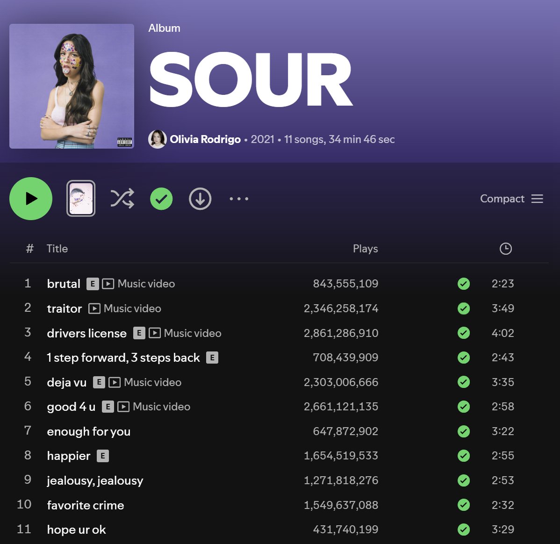
Task: Click explicit badge next to drivers license
Action: (139, 333)
